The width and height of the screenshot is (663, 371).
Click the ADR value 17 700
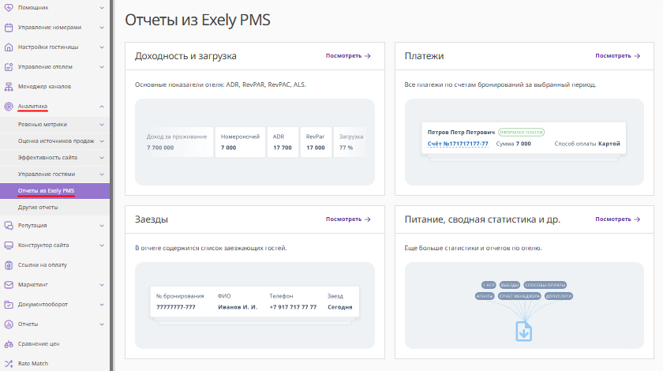(283, 148)
